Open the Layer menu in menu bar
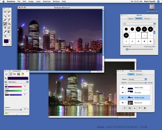The image size is (162, 130). click(38, 1)
